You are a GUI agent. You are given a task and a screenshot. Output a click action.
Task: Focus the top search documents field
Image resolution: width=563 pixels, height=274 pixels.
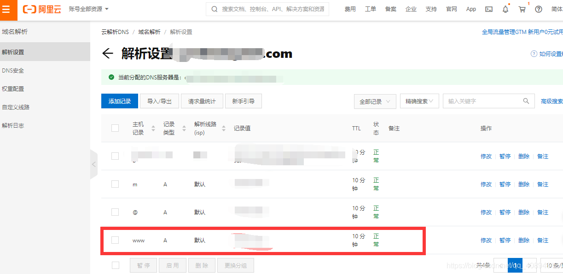[267, 9]
